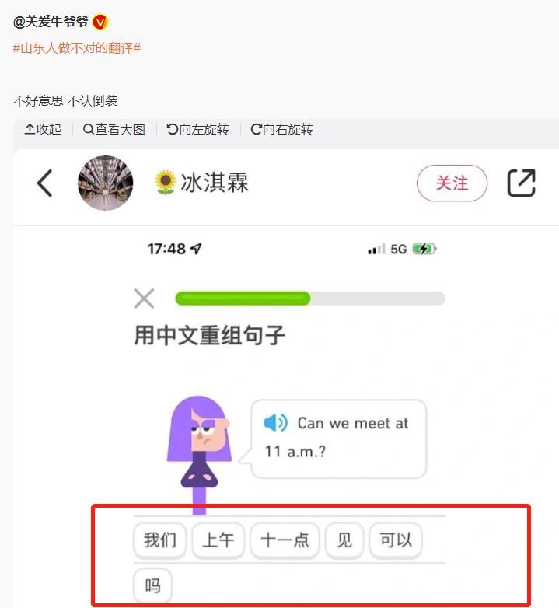Rotate the image right with 向右旋转
Image resolution: width=559 pixels, height=608 pixels.
tap(281, 129)
